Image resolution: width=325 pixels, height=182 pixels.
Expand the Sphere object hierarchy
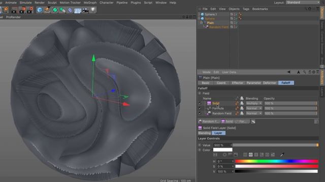199,19
